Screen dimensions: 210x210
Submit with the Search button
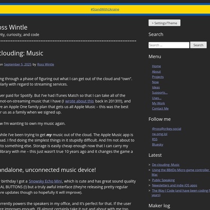[x=198, y=45]
